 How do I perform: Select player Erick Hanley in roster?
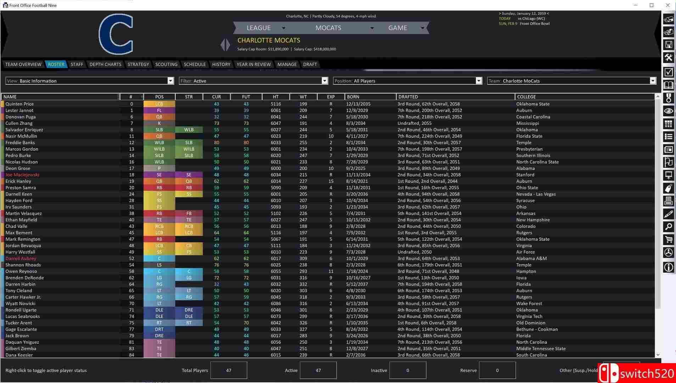coord(18,181)
